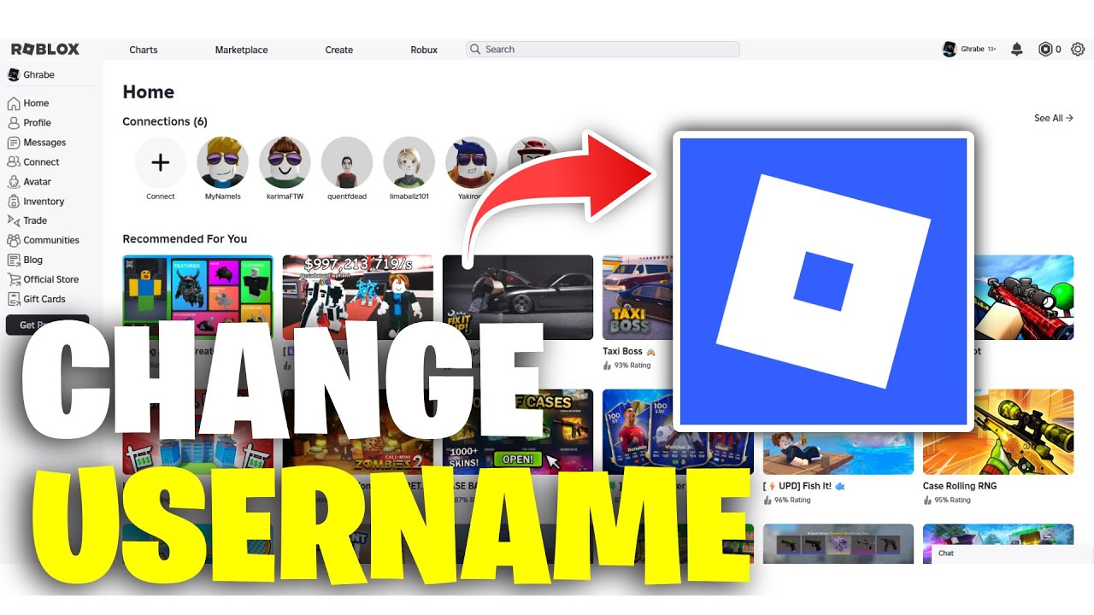Open the sidebar Connect entry
Image resolution: width=1094 pixels, height=615 pixels.
click(x=33, y=162)
